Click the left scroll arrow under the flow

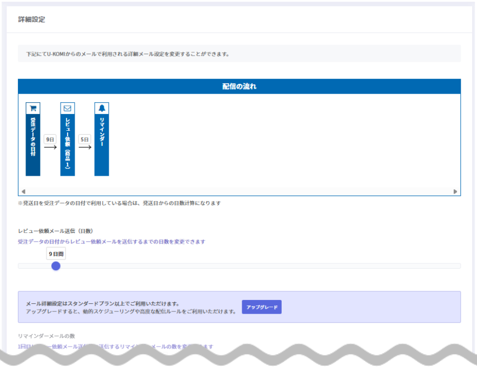(23, 191)
